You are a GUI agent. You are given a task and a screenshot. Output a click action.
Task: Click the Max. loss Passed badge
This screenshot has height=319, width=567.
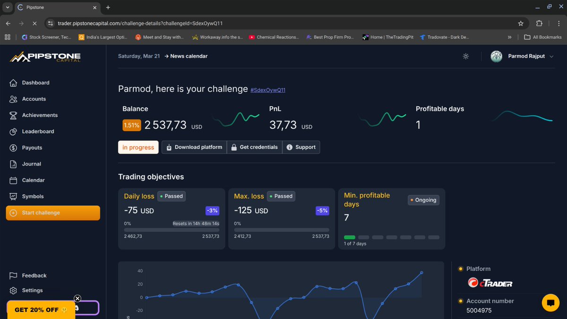[x=281, y=196]
